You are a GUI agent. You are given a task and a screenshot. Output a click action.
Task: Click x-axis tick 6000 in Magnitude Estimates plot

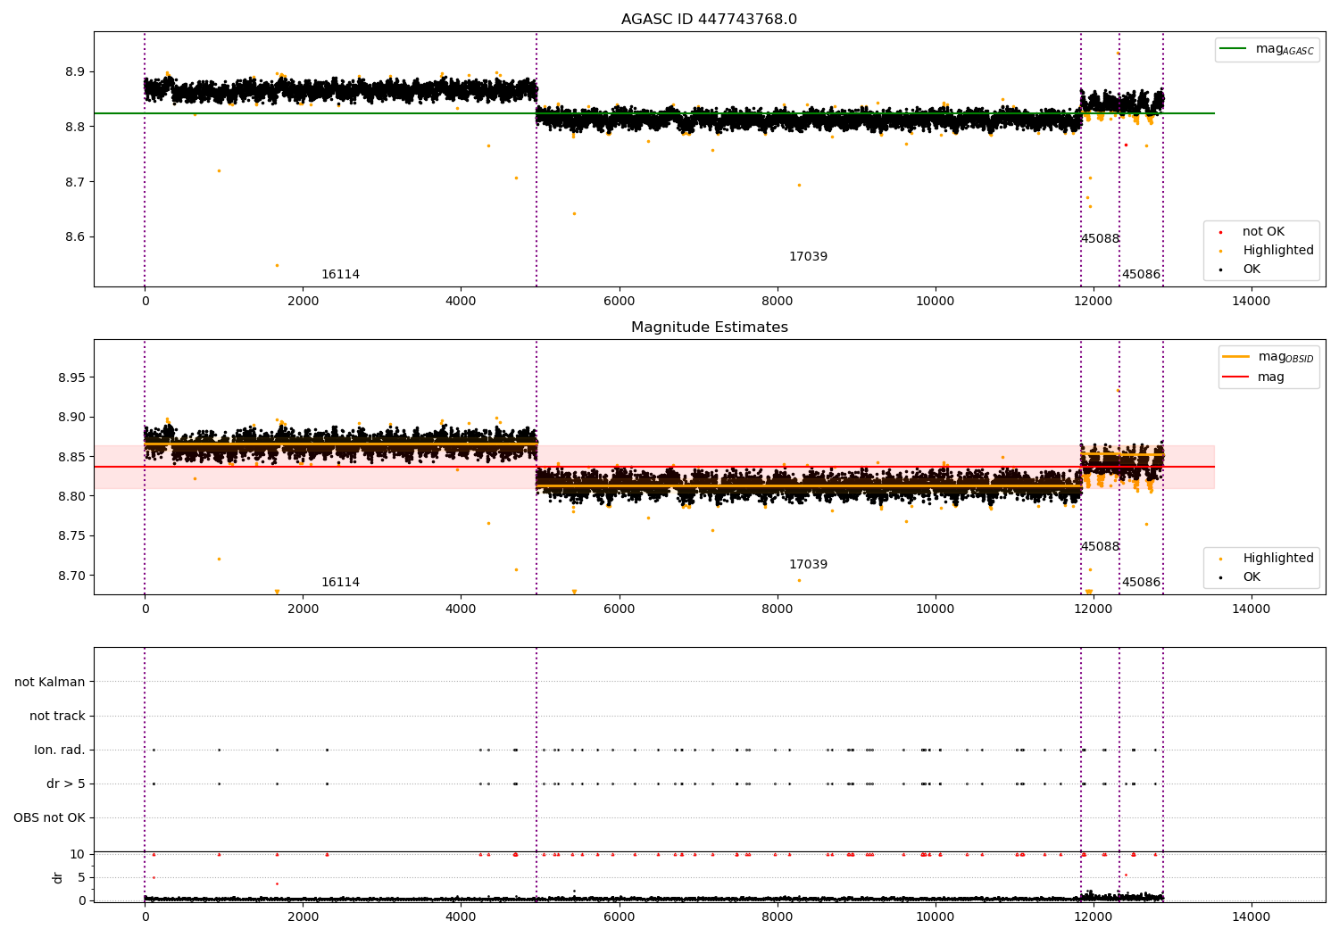pyautogui.click(x=619, y=609)
